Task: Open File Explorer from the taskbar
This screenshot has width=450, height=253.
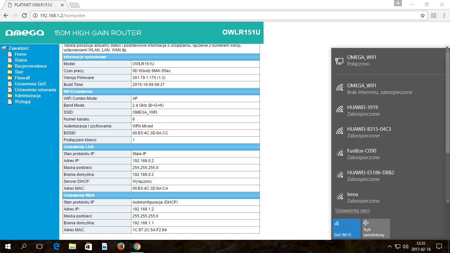Action: 72,246
